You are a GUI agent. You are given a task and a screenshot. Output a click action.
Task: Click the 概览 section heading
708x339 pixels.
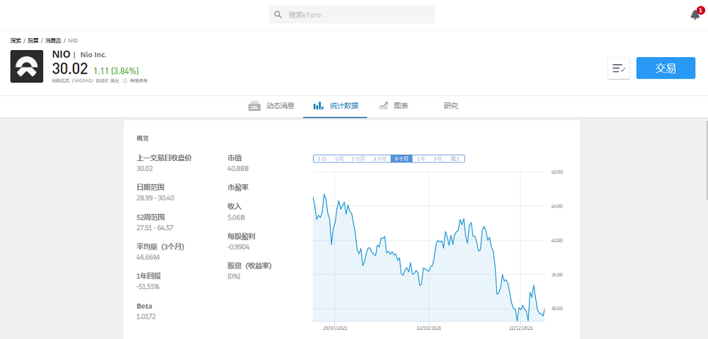pos(143,138)
